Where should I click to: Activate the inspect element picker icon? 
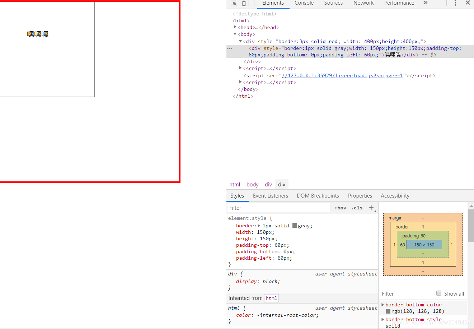234,3
